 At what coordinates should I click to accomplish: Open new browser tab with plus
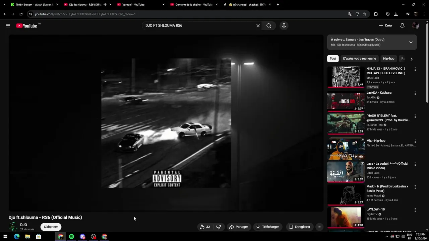coord(278,4)
